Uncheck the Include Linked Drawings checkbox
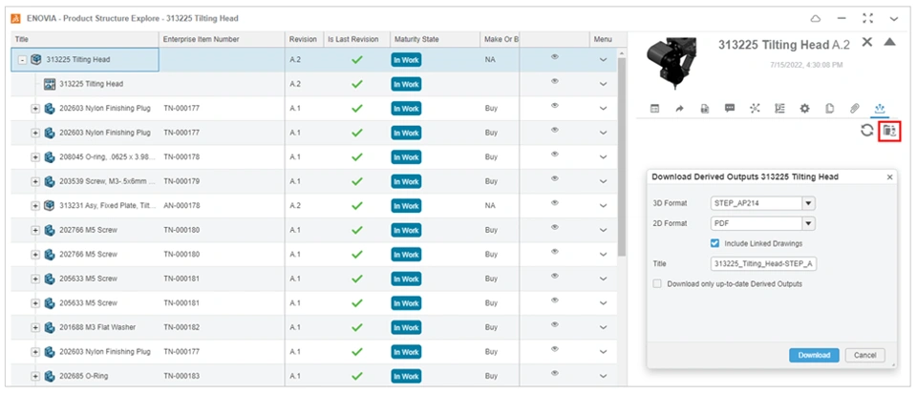 (x=714, y=243)
